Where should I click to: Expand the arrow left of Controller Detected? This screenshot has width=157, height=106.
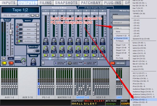43,63
